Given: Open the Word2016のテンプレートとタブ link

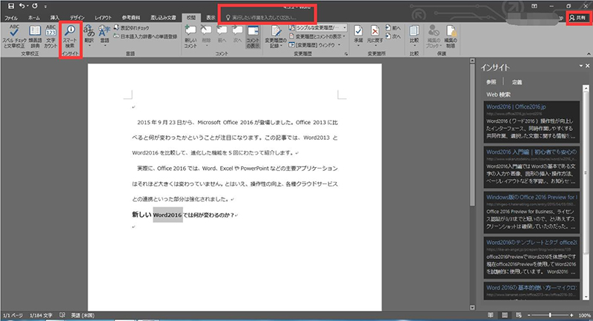Looking at the screenshot, I should (x=531, y=243).
